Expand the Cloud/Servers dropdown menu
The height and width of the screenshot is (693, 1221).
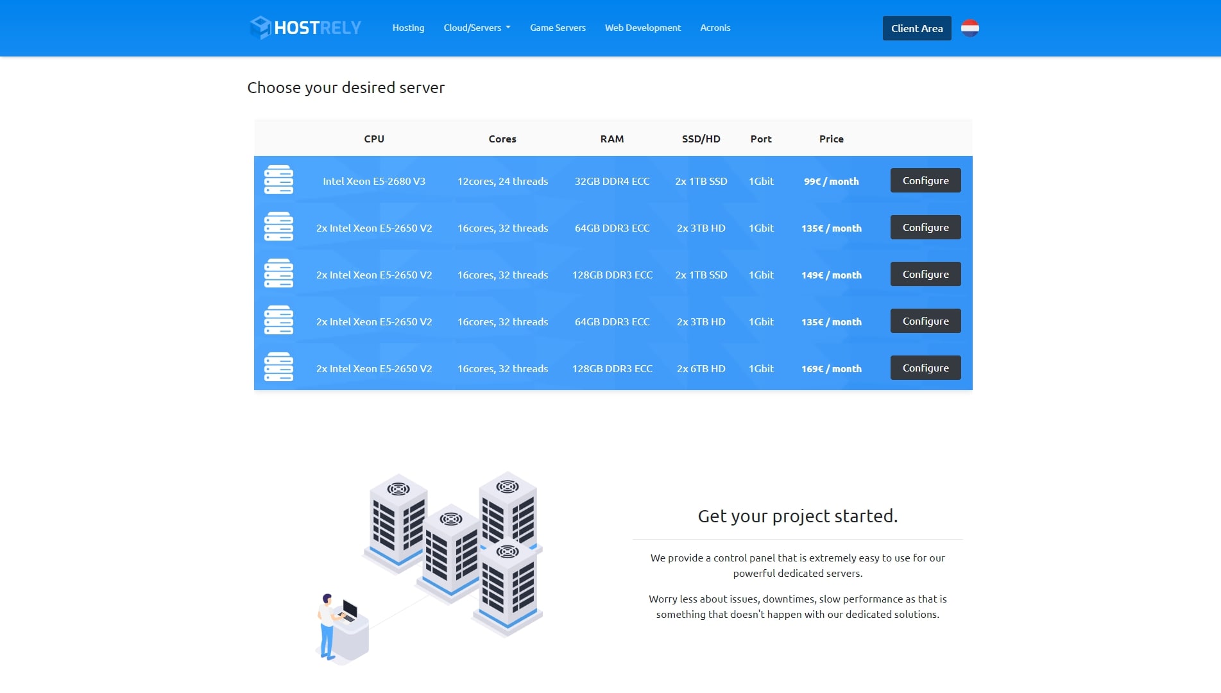pyautogui.click(x=477, y=28)
